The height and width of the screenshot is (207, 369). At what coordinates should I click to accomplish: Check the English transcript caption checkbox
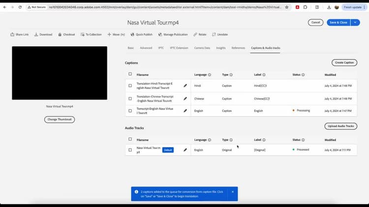click(130, 111)
